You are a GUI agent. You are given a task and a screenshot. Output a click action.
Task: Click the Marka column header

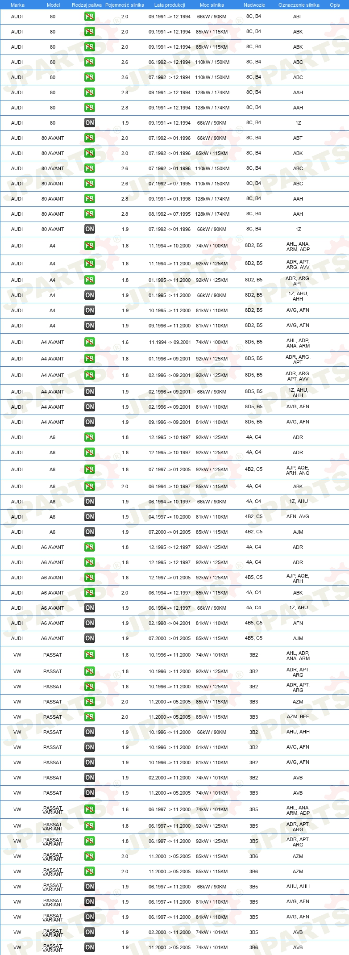[17, 5]
